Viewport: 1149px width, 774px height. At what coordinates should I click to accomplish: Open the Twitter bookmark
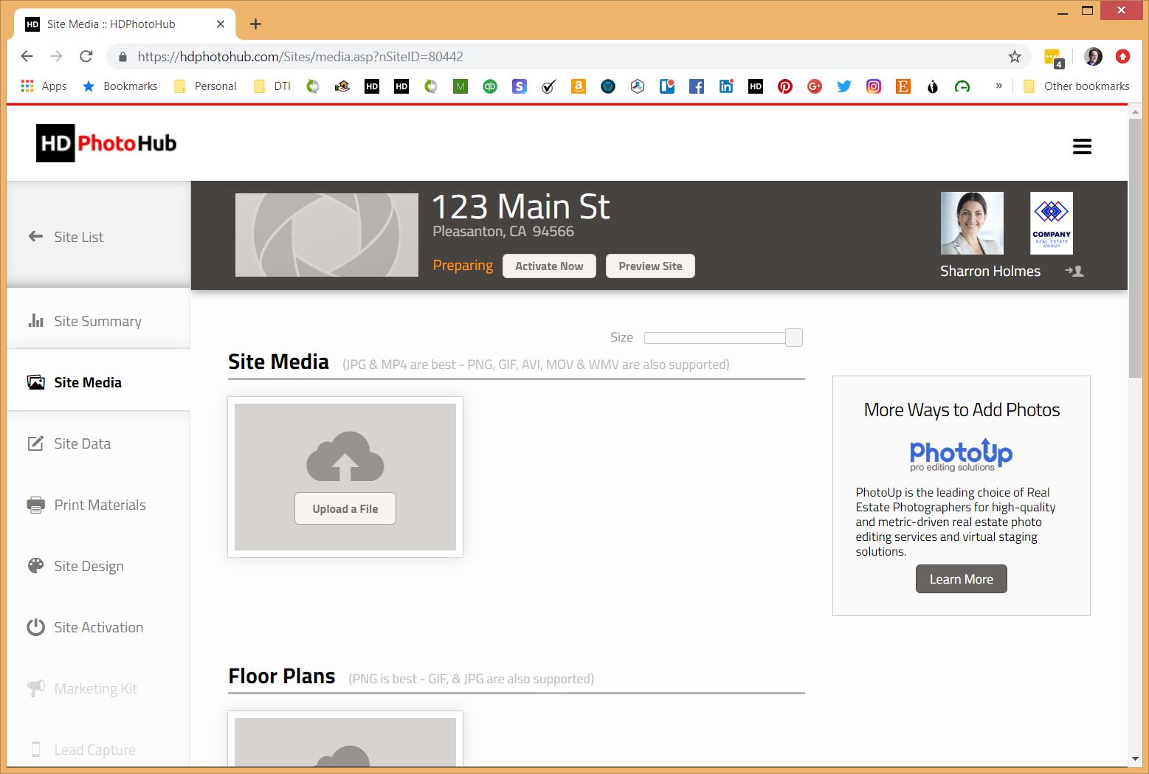[x=844, y=86]
